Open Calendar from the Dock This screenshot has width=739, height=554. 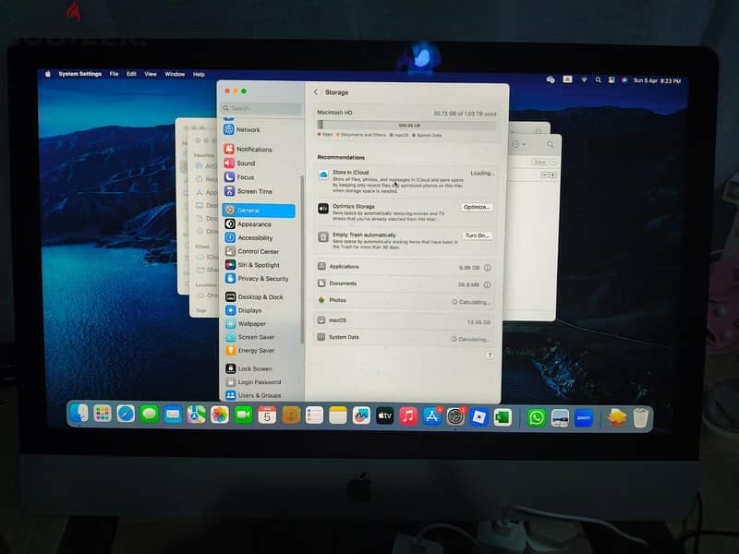(267, 415)
